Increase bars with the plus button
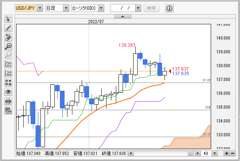The image size is (240, 161). 226,154
